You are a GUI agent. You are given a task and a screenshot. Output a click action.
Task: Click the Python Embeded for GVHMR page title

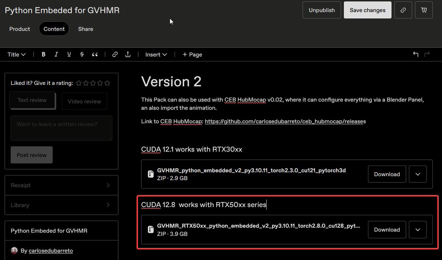click(62, 10)
